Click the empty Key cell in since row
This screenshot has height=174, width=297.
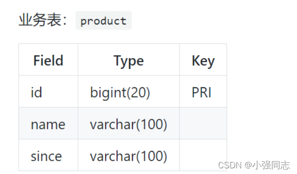click(x=203, y=156)
